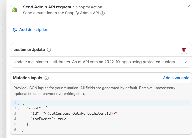This screenshot has height=138, width=192.
Task: Click the "input": { line in the editor
Action: click(37, 108)
